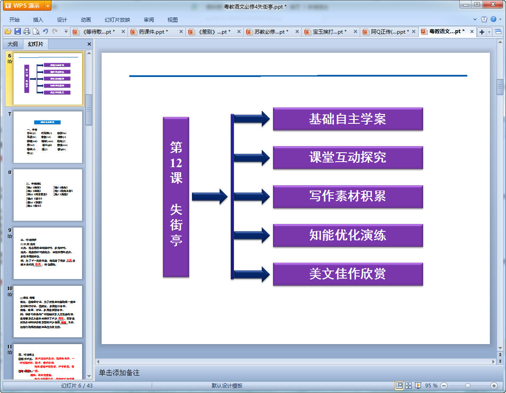Screen dimensions: 506x393
Task: Close the slide thumbnail pane
Action: tap(89, 44)
